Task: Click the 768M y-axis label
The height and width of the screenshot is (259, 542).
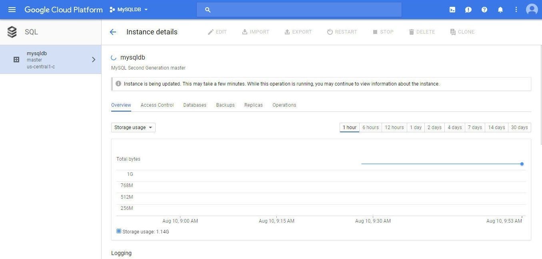Action: pyautogui.click(x=127, y=185)
